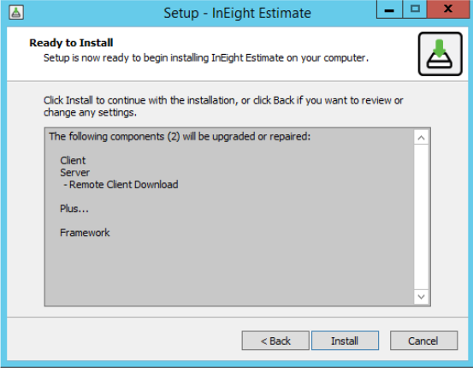Cancel the InEight Estimate setup
The width and height of the screenshot is (473, 368).
click(423, 341)
